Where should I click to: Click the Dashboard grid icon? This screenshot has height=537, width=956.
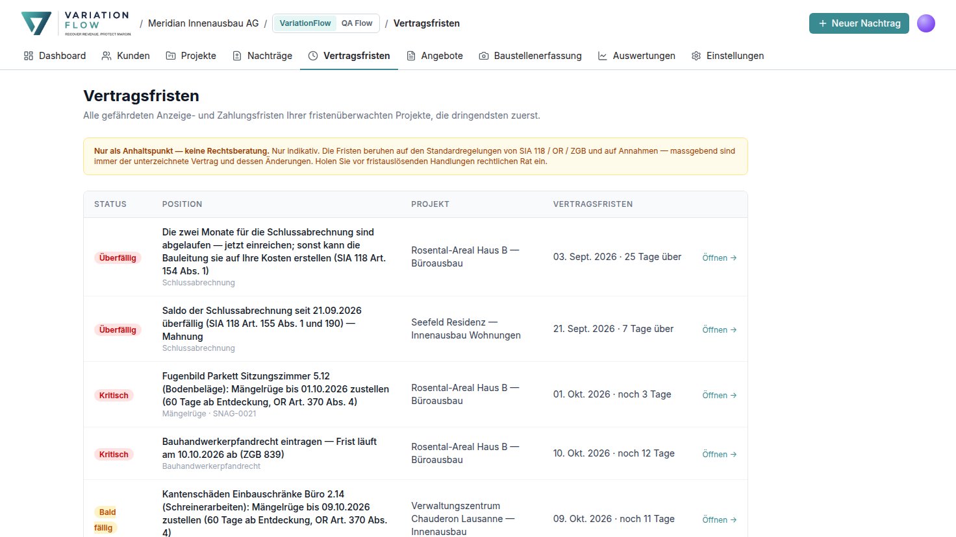[x=29, y=56]
